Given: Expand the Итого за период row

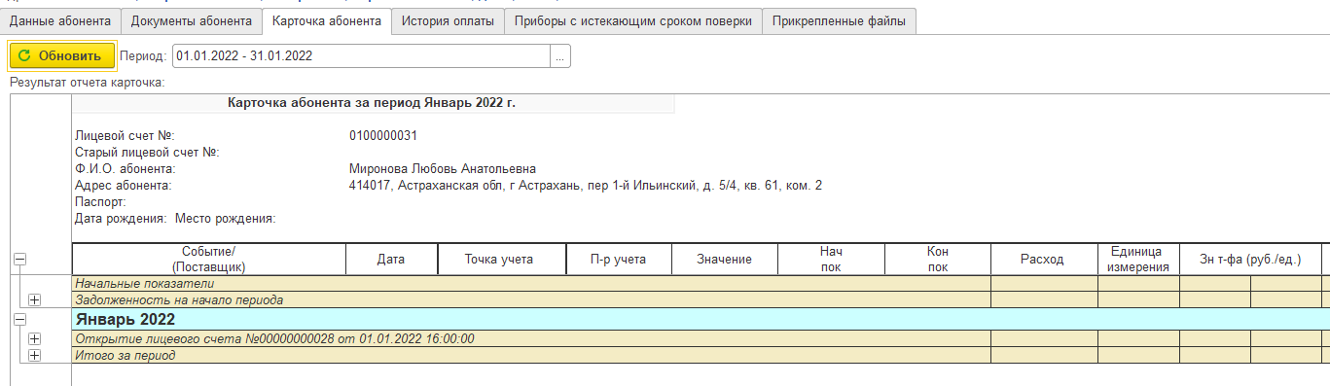Looking at the screenshot, I should pyautogui.click(x=35, y=356).
